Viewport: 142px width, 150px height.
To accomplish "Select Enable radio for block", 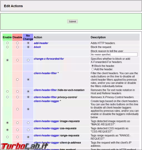I will (x=8, y=47).
